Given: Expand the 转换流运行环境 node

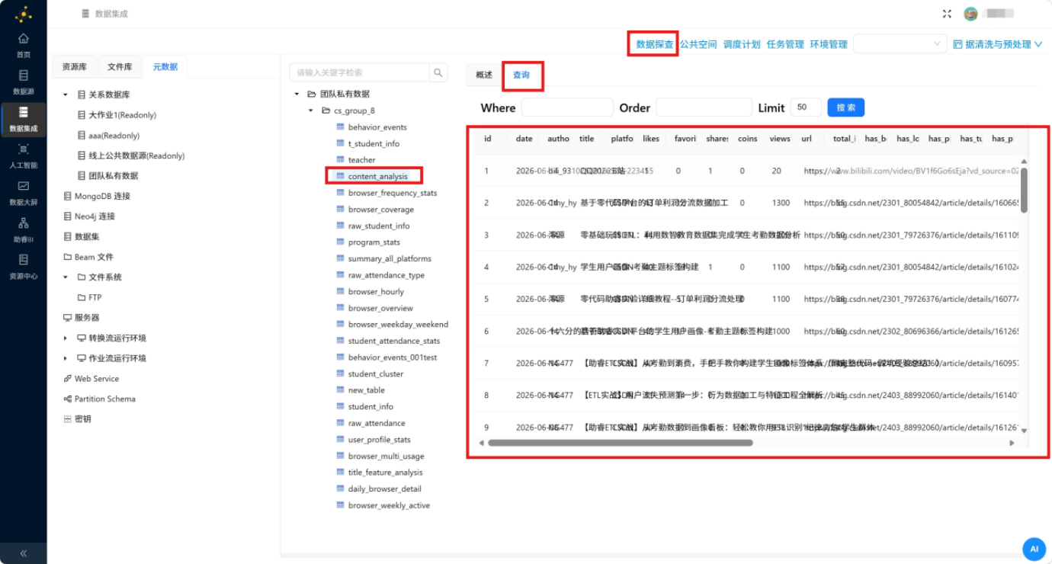Looking at the screenshot, I should click(x=66, y=338).
